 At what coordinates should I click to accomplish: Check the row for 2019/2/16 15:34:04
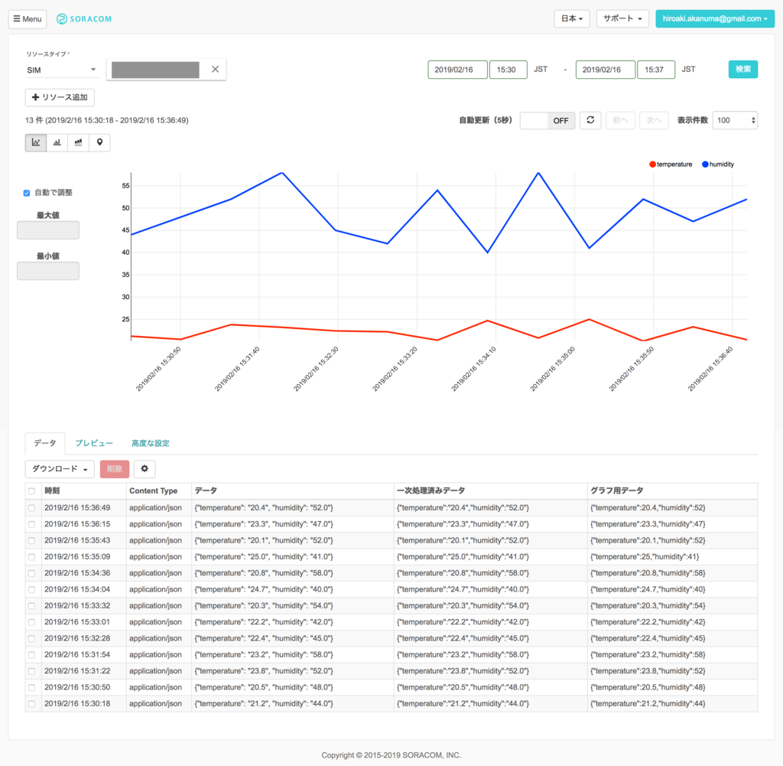(32, 590)
